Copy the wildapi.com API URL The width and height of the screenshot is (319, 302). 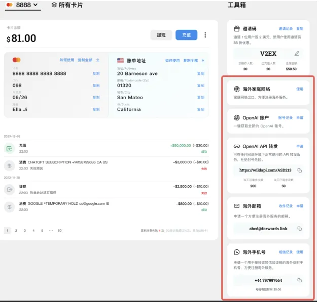(x=299, y=170)
